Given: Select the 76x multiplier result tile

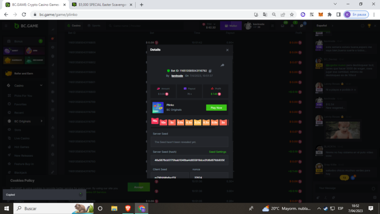Looking at the screenshot, I should (155, 121).
